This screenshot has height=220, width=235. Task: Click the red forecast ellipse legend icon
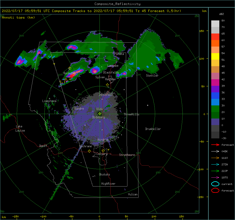pos(215,190)
